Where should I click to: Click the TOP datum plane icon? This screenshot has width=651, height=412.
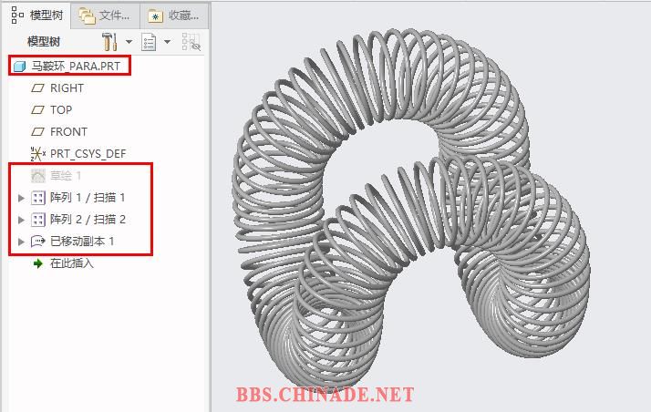[x=38, y=110]
